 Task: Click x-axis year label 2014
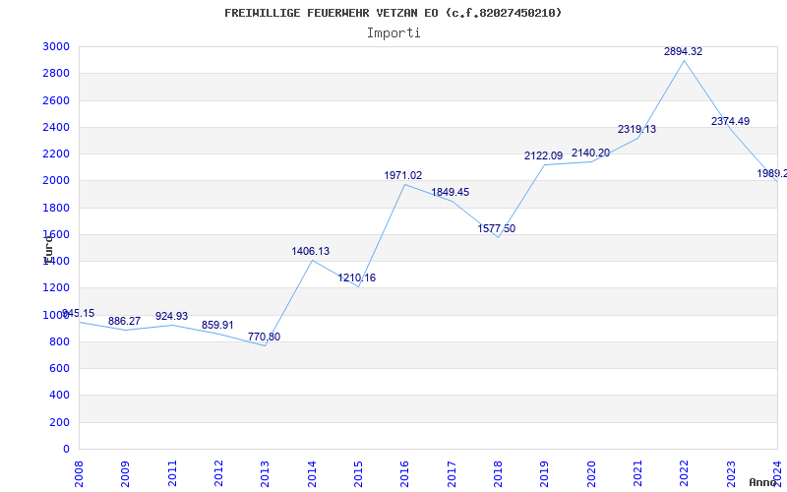[x=312, y=473]
